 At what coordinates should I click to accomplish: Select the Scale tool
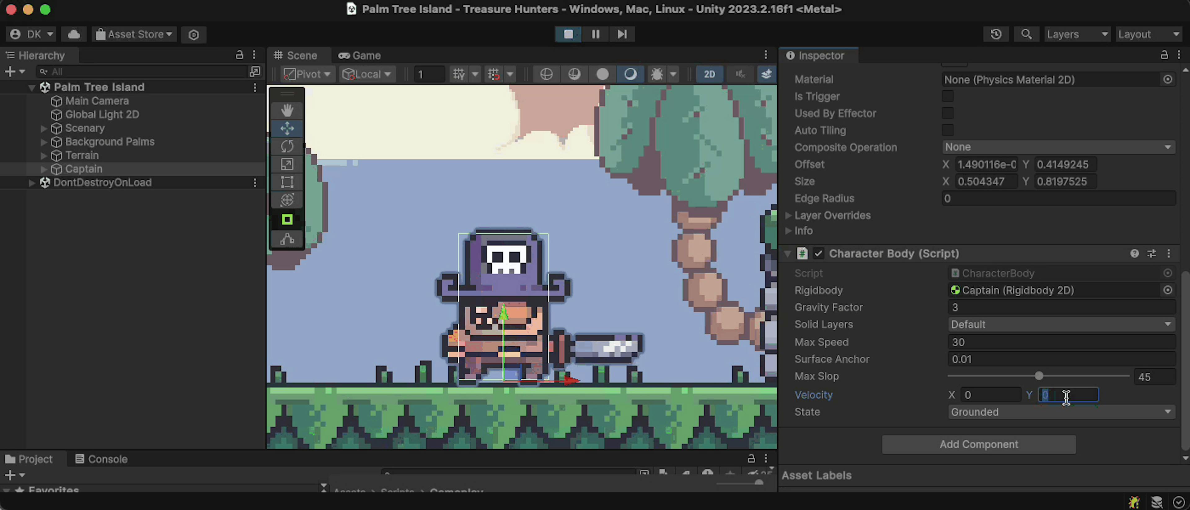pyautogui.click(x=287, y=165)
